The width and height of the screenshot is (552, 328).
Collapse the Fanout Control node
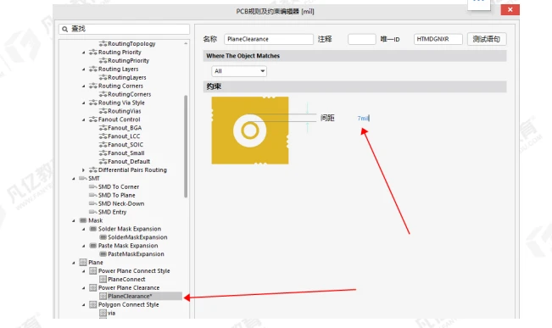(x=84, y=120)
